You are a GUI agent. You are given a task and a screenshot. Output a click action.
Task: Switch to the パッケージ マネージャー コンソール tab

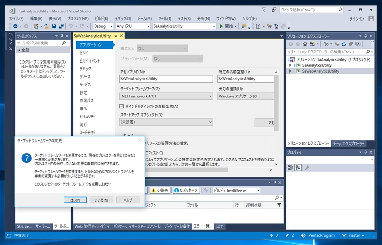coord(137,226)
